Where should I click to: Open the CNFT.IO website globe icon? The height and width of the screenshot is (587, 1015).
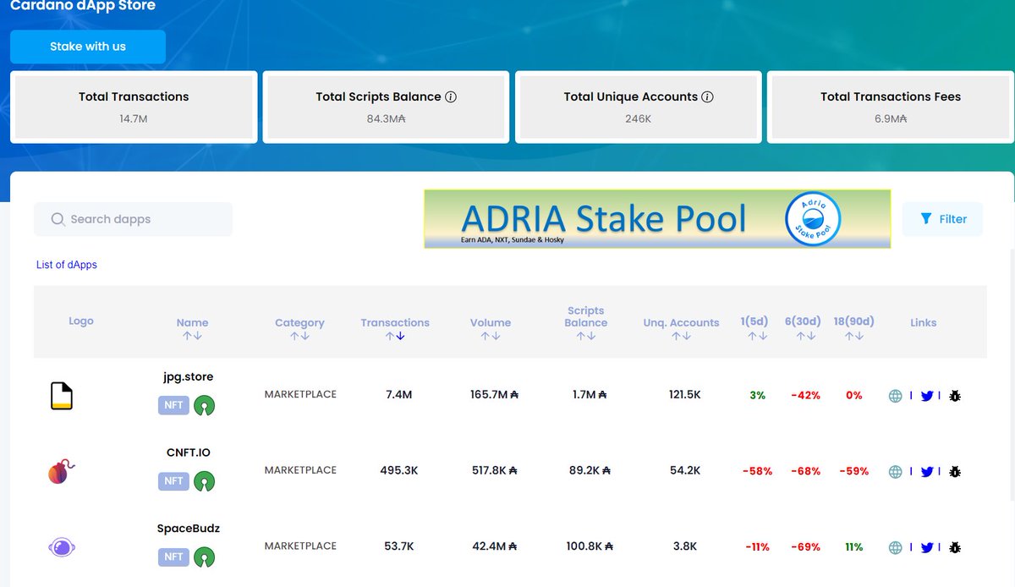coord(895,472)
